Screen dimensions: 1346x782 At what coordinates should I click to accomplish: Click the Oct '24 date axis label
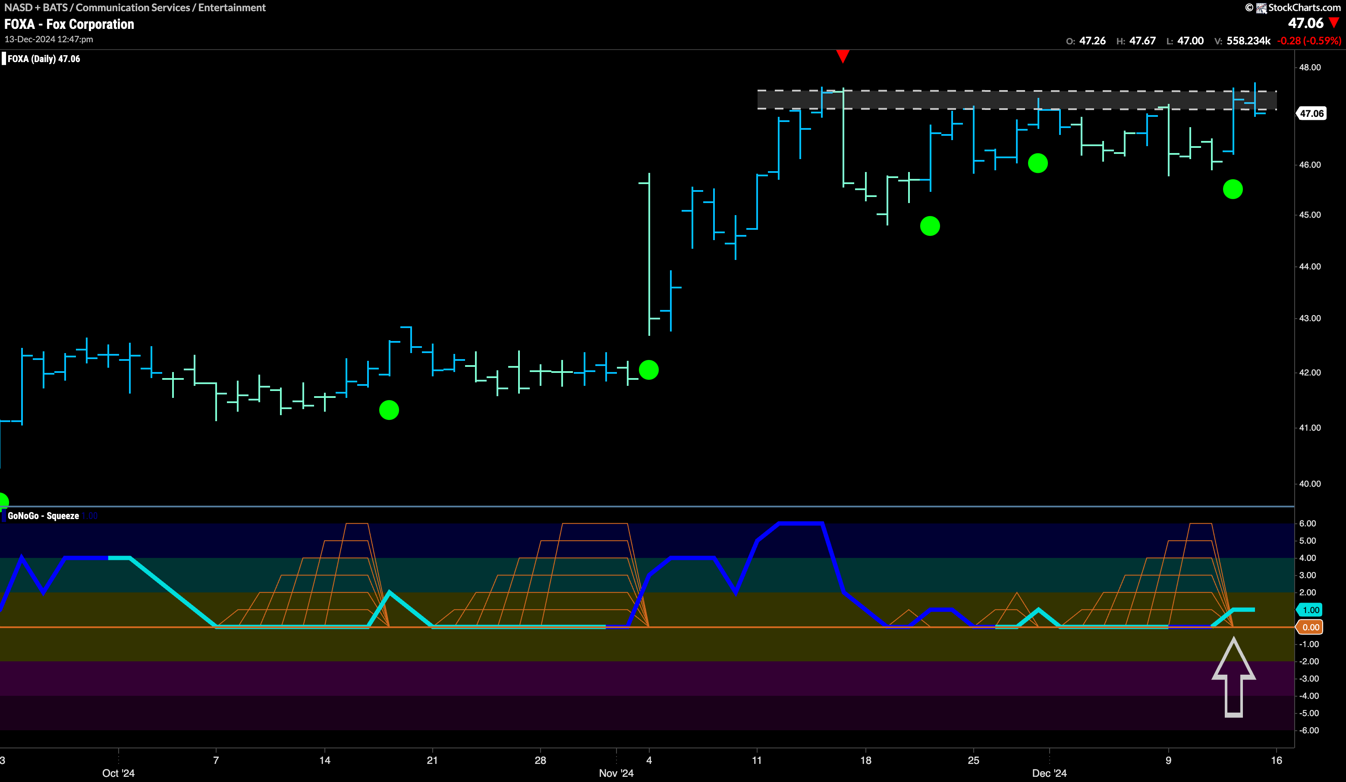tap(119, 773)
